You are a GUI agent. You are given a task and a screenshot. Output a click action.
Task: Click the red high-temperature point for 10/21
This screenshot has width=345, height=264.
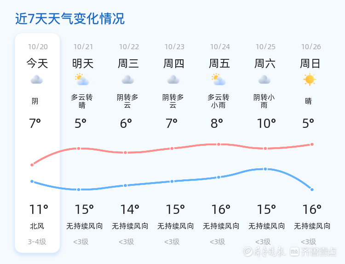[79, 149]
